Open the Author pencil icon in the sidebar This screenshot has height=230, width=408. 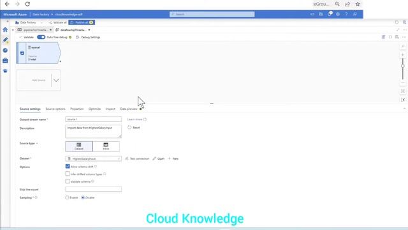(5, 40)
